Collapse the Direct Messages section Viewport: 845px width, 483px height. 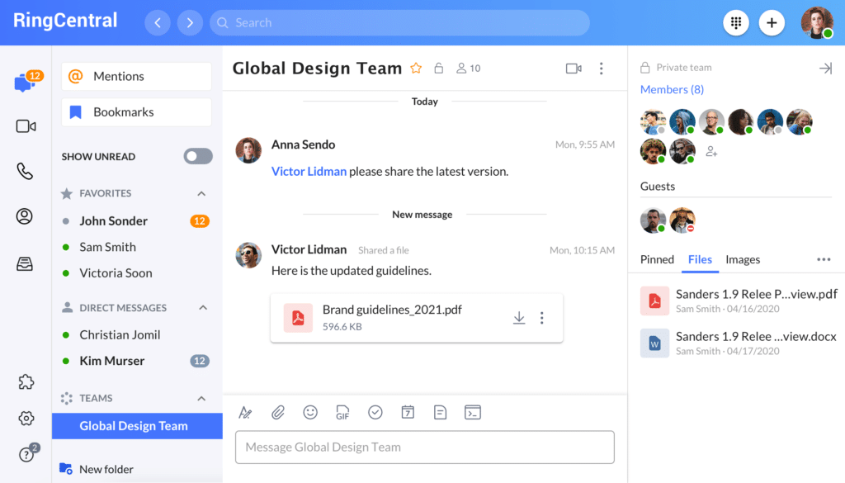[x=201, y=308]
